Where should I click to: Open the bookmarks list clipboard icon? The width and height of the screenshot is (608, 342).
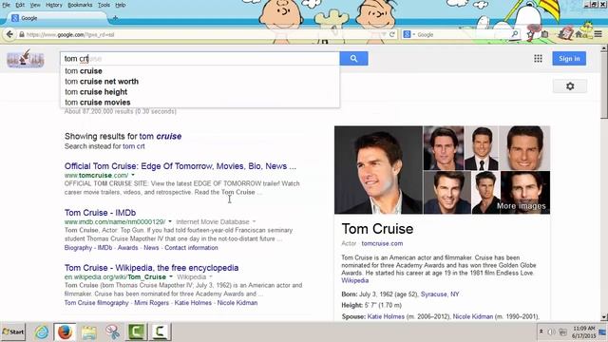544,34
